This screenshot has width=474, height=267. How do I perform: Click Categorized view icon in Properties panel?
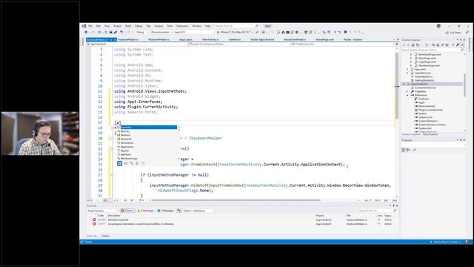(404, 150)
